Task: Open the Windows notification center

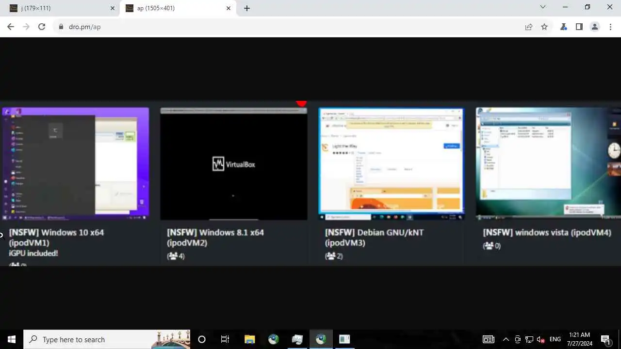Action: (x=605, y=339)
